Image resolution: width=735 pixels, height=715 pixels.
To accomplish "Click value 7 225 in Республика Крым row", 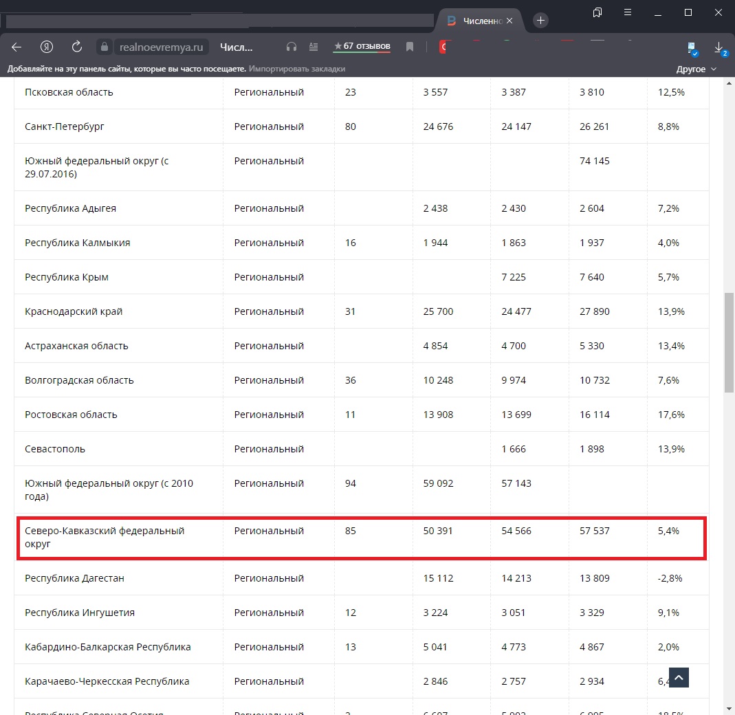I will (x=514, y=277).
